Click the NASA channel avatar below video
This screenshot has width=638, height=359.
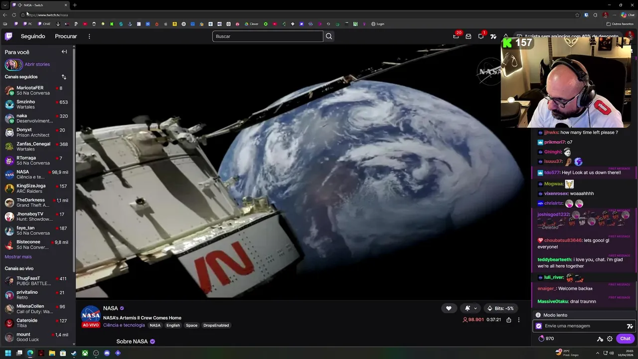pos(91,315)
